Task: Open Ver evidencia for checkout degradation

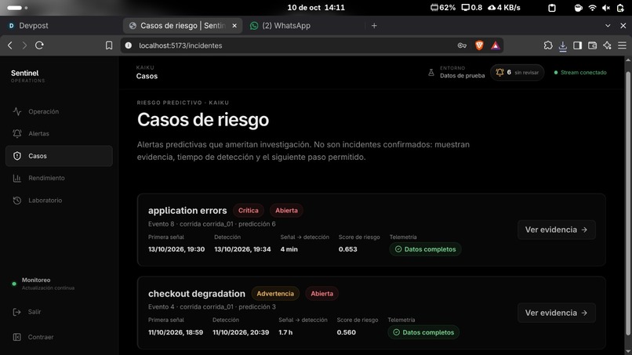Action: point(556,313)
